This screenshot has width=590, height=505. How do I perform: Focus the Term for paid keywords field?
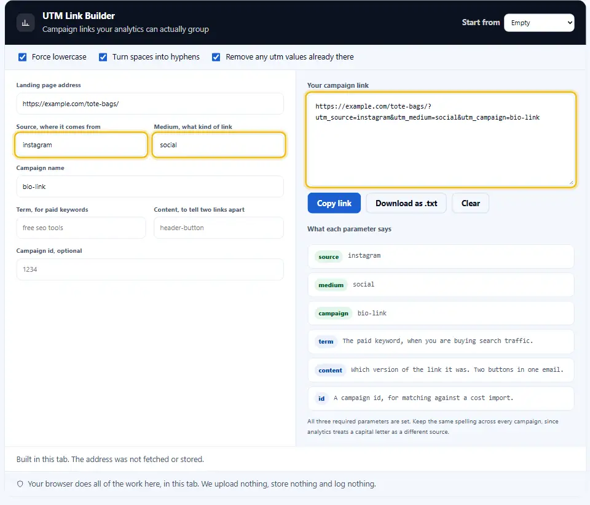pos(81,228)
